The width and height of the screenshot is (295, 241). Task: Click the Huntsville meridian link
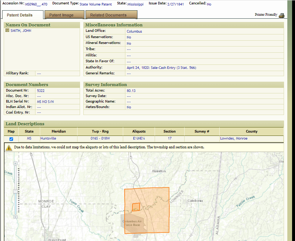click(x=48, y=138)
